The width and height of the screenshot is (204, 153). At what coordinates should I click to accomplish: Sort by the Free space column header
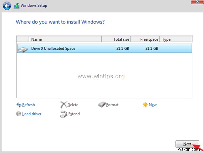tap(145, 39)
